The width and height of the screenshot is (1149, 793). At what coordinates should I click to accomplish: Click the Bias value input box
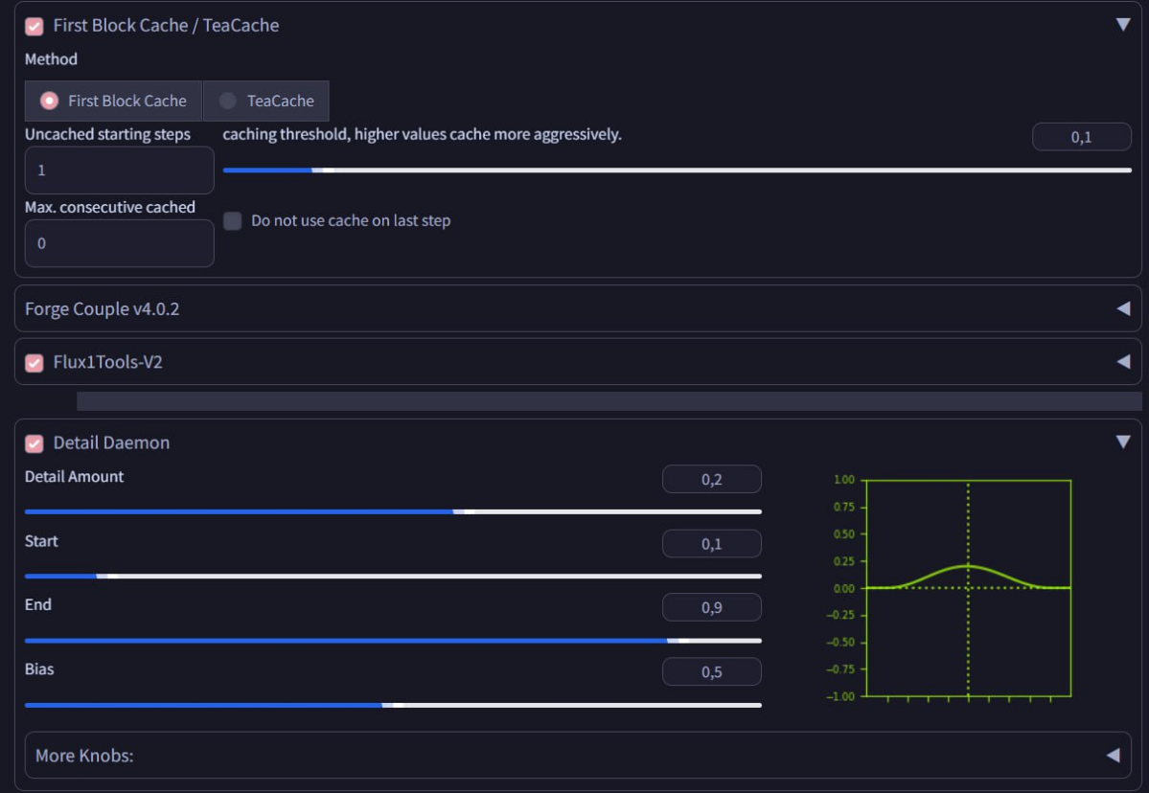(711, 672)
